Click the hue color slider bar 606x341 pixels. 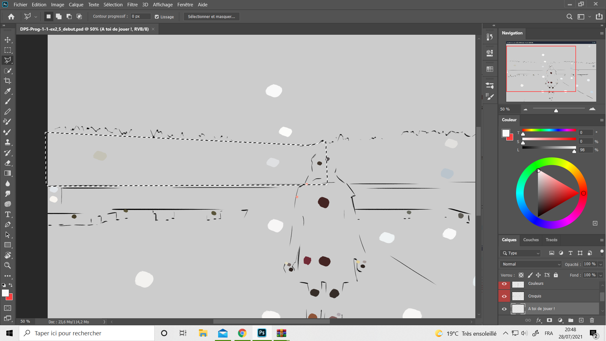(549, 130)
